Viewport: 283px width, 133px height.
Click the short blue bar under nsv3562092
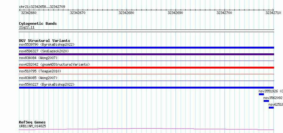(266, 101)
